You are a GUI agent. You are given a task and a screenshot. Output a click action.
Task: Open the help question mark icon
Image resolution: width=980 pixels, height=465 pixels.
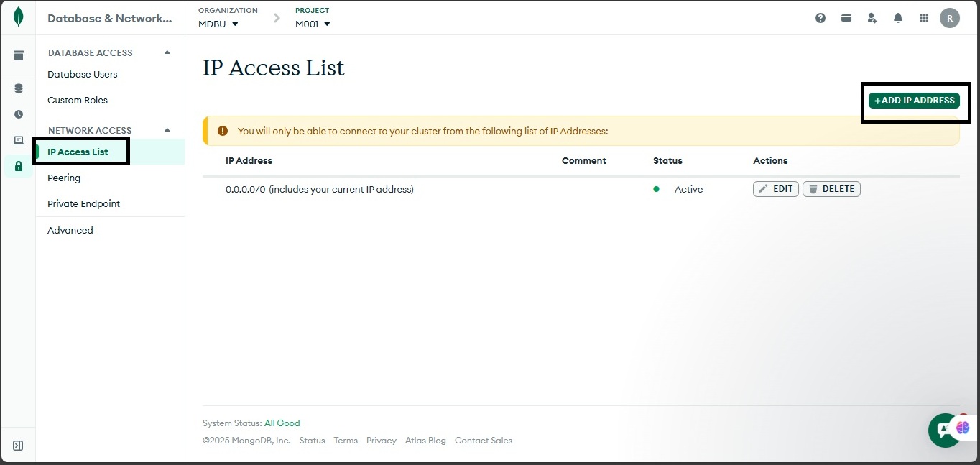click(x=820, y=18)
